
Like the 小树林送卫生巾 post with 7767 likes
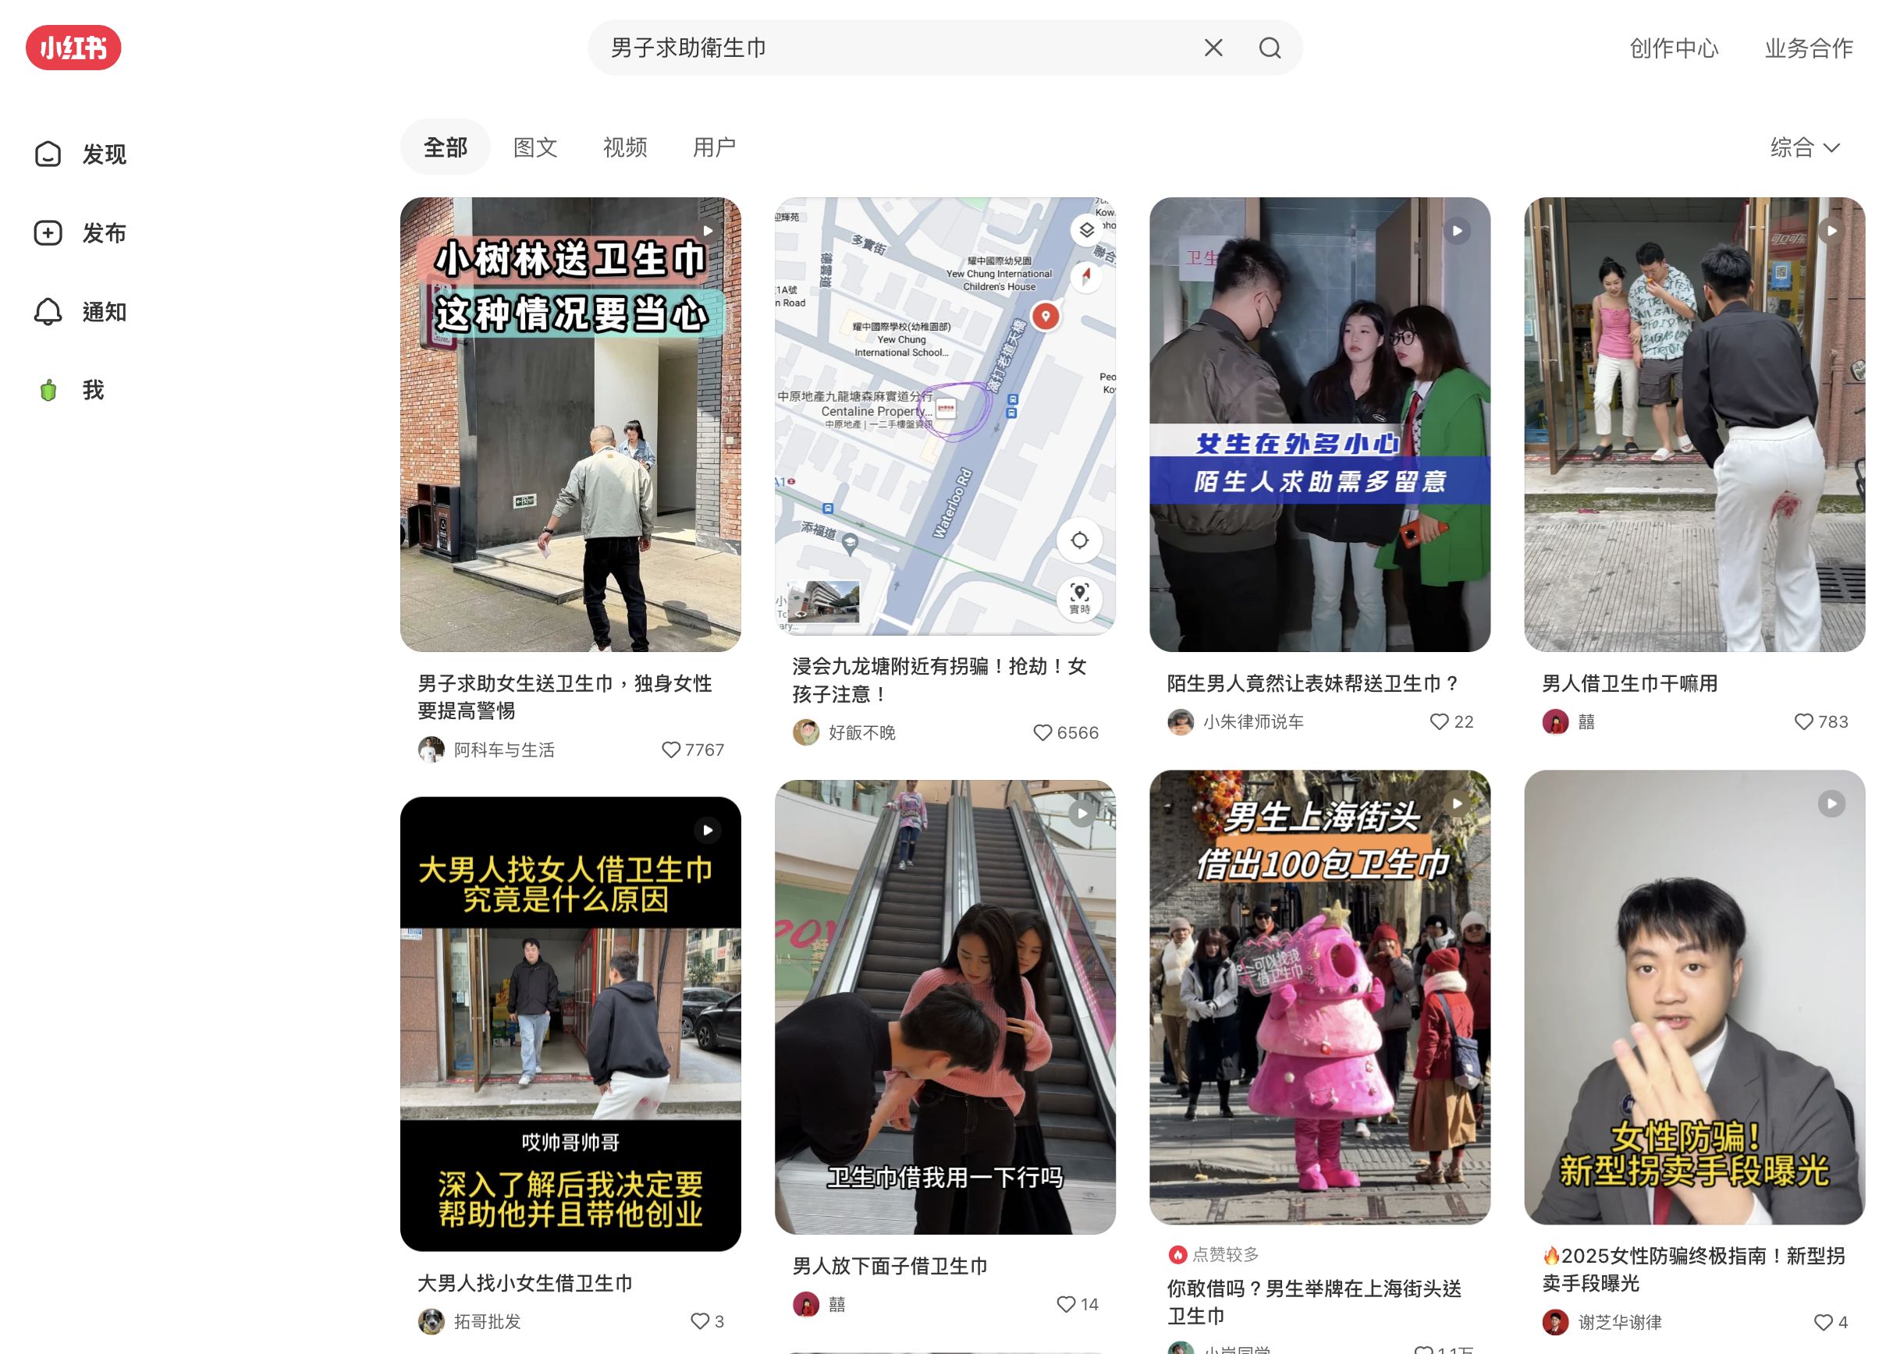pyautogui.click(x=670, y=750)
